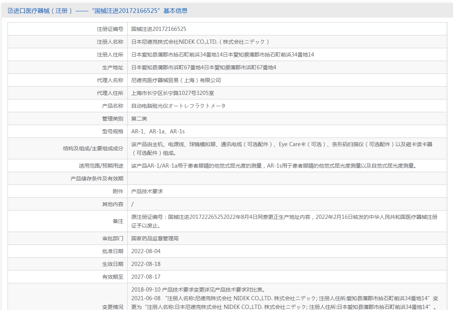Select approval date 2022-08-04

(146, 251)
